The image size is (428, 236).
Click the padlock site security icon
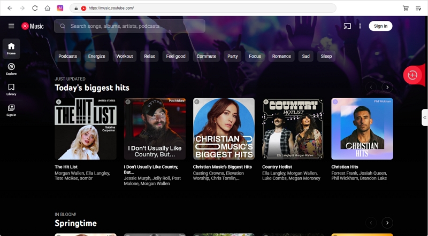point(76,8)
